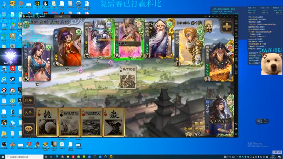Target 神赵云 character card at seat two

pos(189,47)
